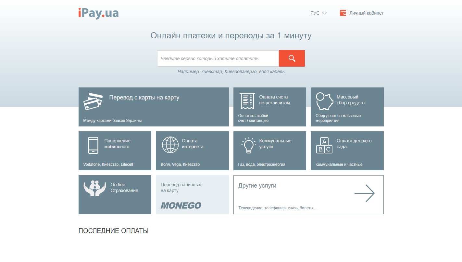Open the РУС language dropdown
Viewport: 462px width, 262px height.
[x=318, y=13]
